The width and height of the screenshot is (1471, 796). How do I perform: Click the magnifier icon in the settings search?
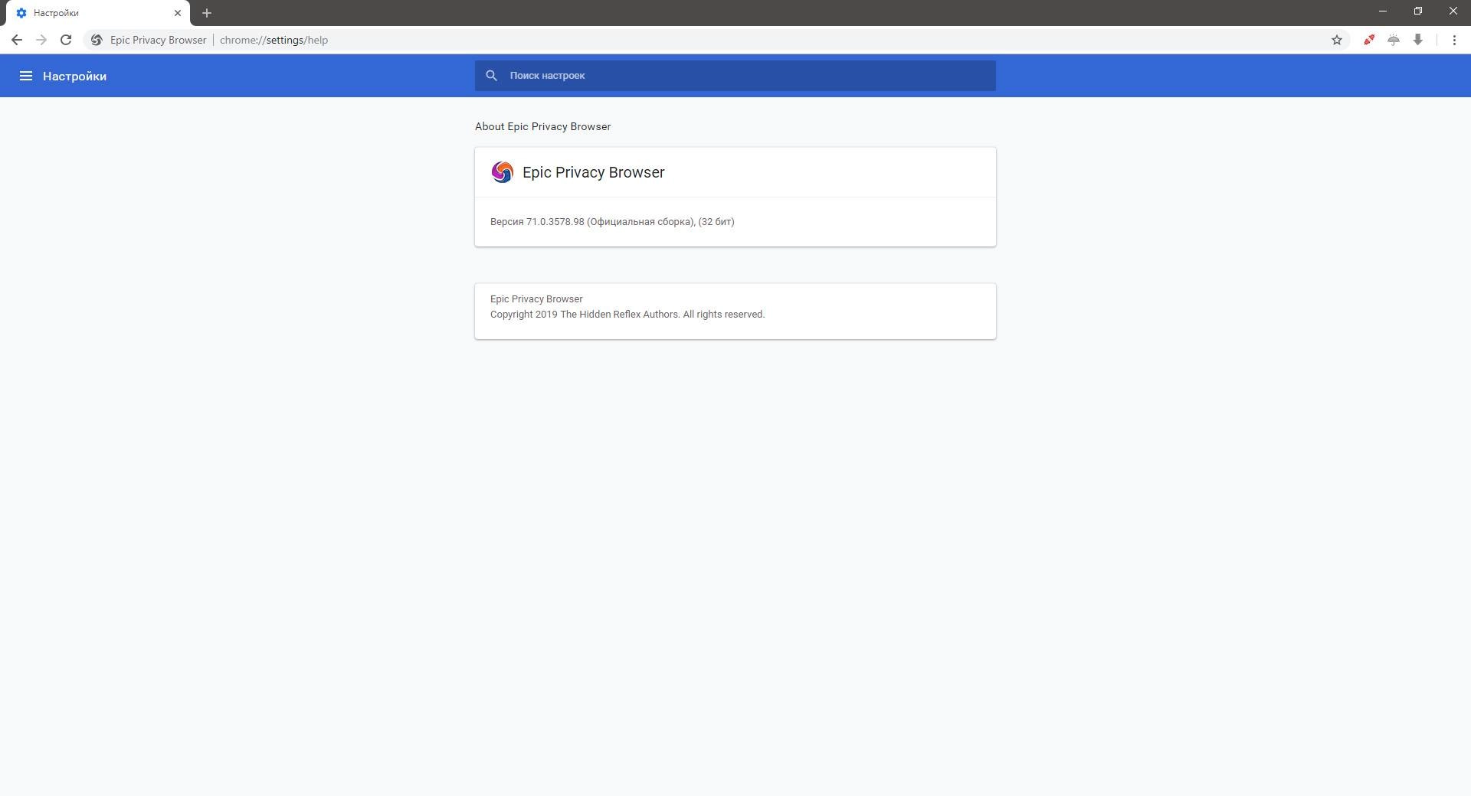click(x=492, y=76)
